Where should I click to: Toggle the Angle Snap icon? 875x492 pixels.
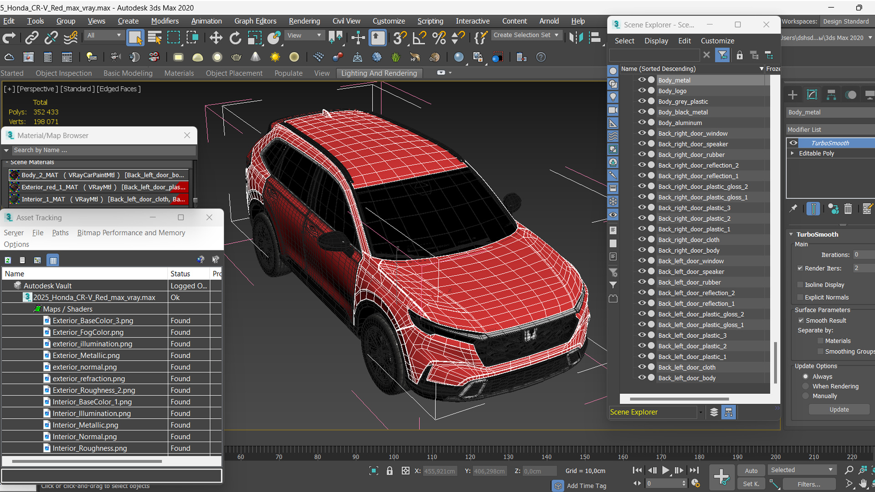click(x=419, y=38)
